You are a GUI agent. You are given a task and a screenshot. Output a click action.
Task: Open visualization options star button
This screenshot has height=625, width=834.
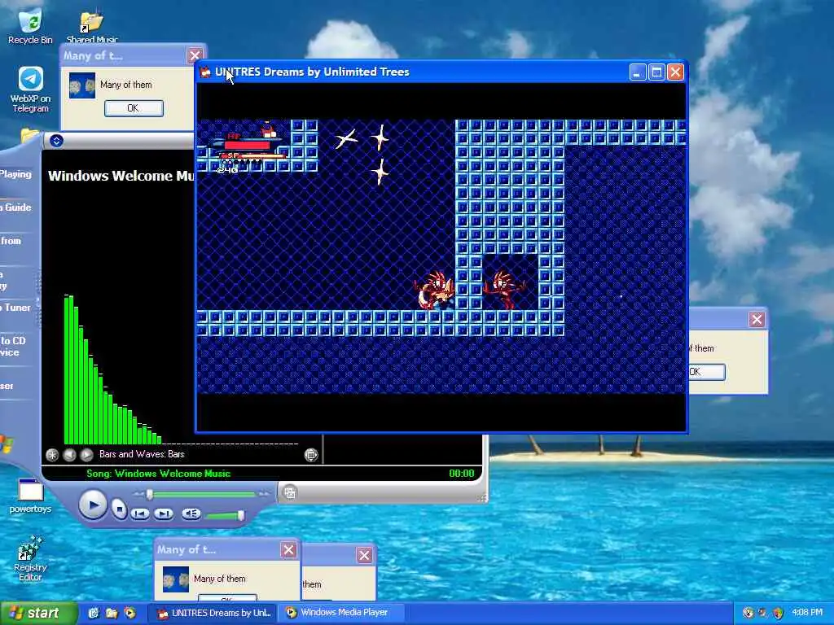[52, 454]
